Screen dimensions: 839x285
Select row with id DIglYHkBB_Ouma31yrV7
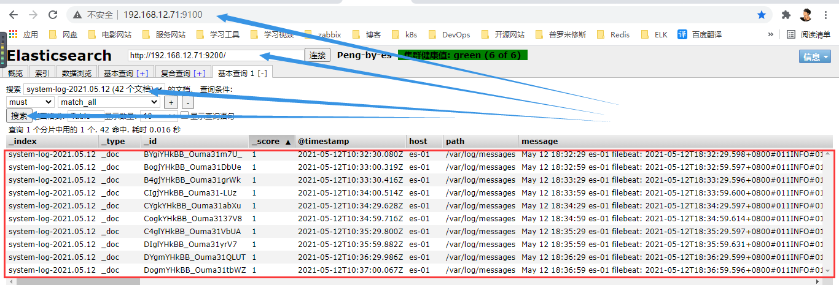point(415,245)
